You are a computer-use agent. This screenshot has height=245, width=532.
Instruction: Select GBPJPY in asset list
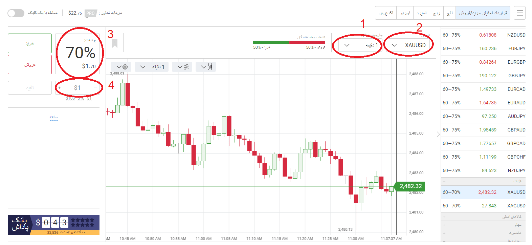coord(483,76)
